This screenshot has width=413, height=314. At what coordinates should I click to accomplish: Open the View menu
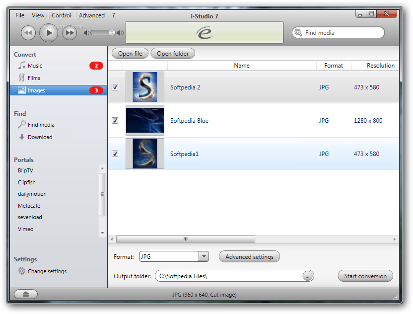coord(38,15)
